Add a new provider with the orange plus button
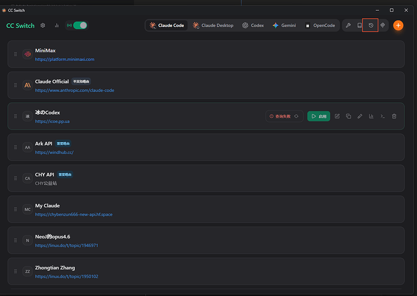The width and height of the screenshot is (417, 296). pyautogui.click(x=398, y=25)
